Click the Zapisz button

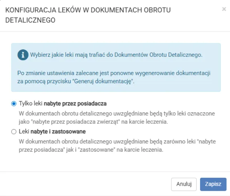tap(213, 184)
